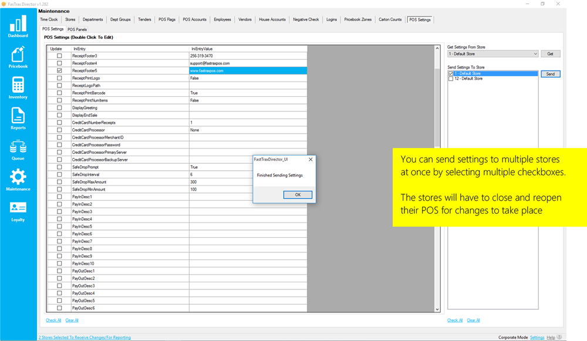Open the Get Settings From Store dropdown
Screen dimensions: 587x341
pyautogui.click(x=492, y=54)
